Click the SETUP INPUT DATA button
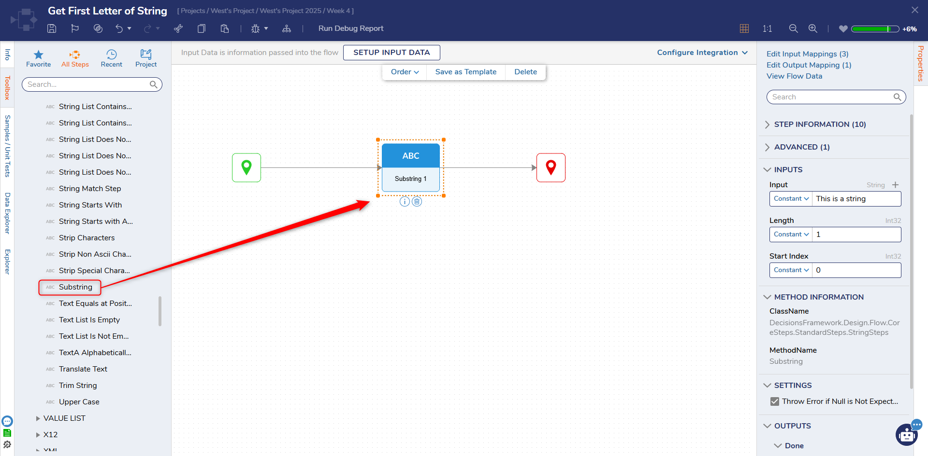The height and width of the screenshot is (456, 928). (391, 53)
